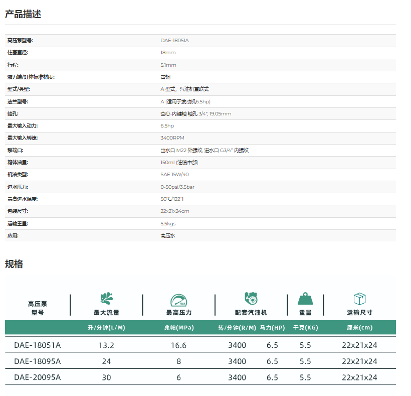Image resolution: width=411 pixels, height=396 pixels.
Task: Click the 产品描述 section heading
Action: [x=23, y=14]
